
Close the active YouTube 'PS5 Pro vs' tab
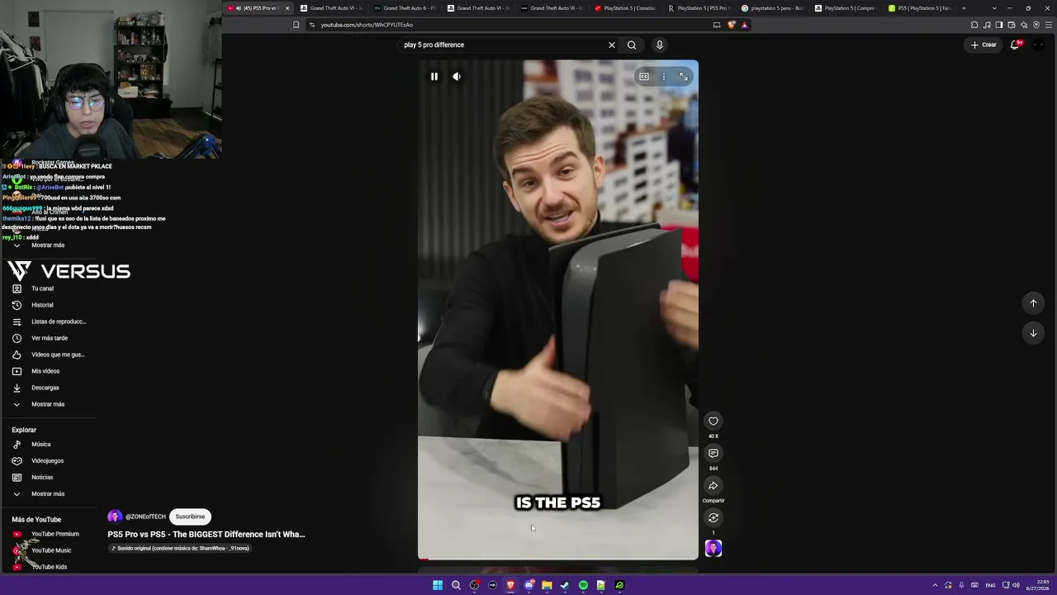[x=287, y=8]
